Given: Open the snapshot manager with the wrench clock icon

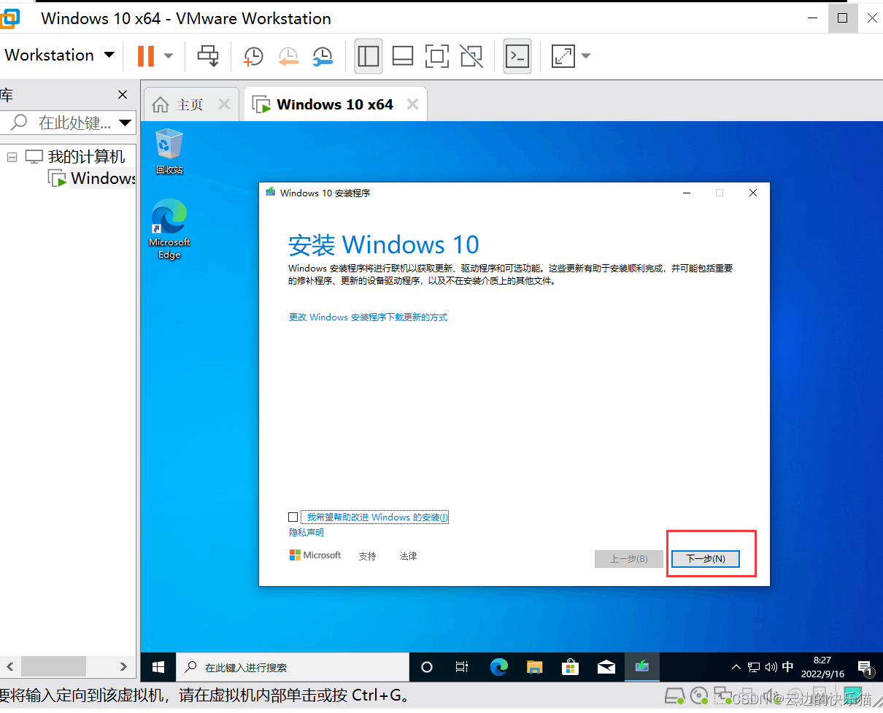Looking at the screenshot, I should [x=323, y=56].
